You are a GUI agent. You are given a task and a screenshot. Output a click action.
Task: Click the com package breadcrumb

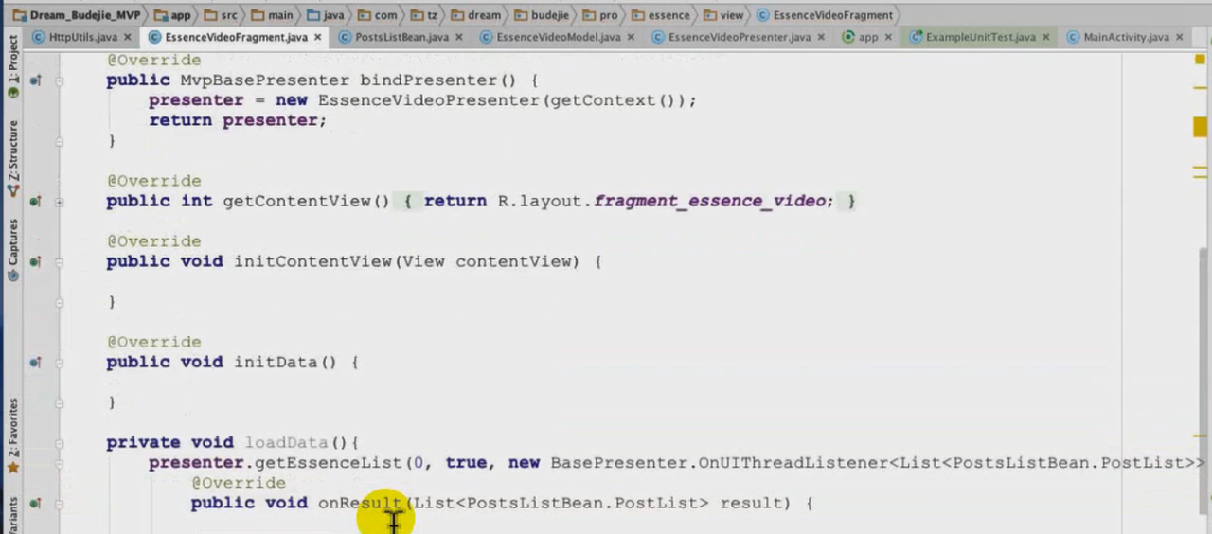click(377, 15)
